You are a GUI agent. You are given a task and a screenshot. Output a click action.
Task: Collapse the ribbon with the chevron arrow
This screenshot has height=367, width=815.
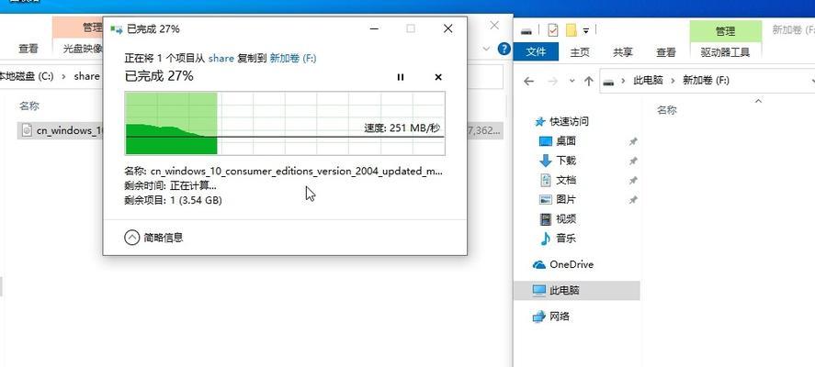(486, 50)
